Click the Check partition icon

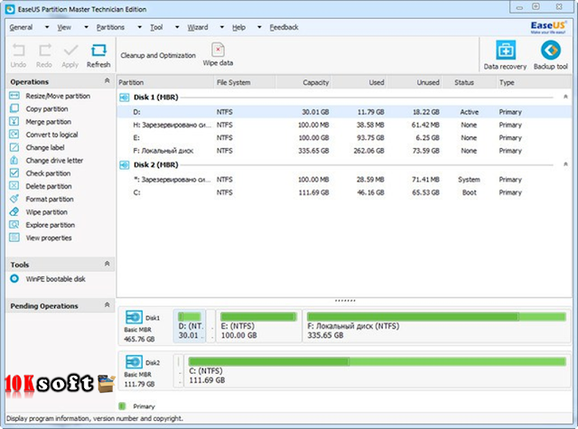point(14,173)
